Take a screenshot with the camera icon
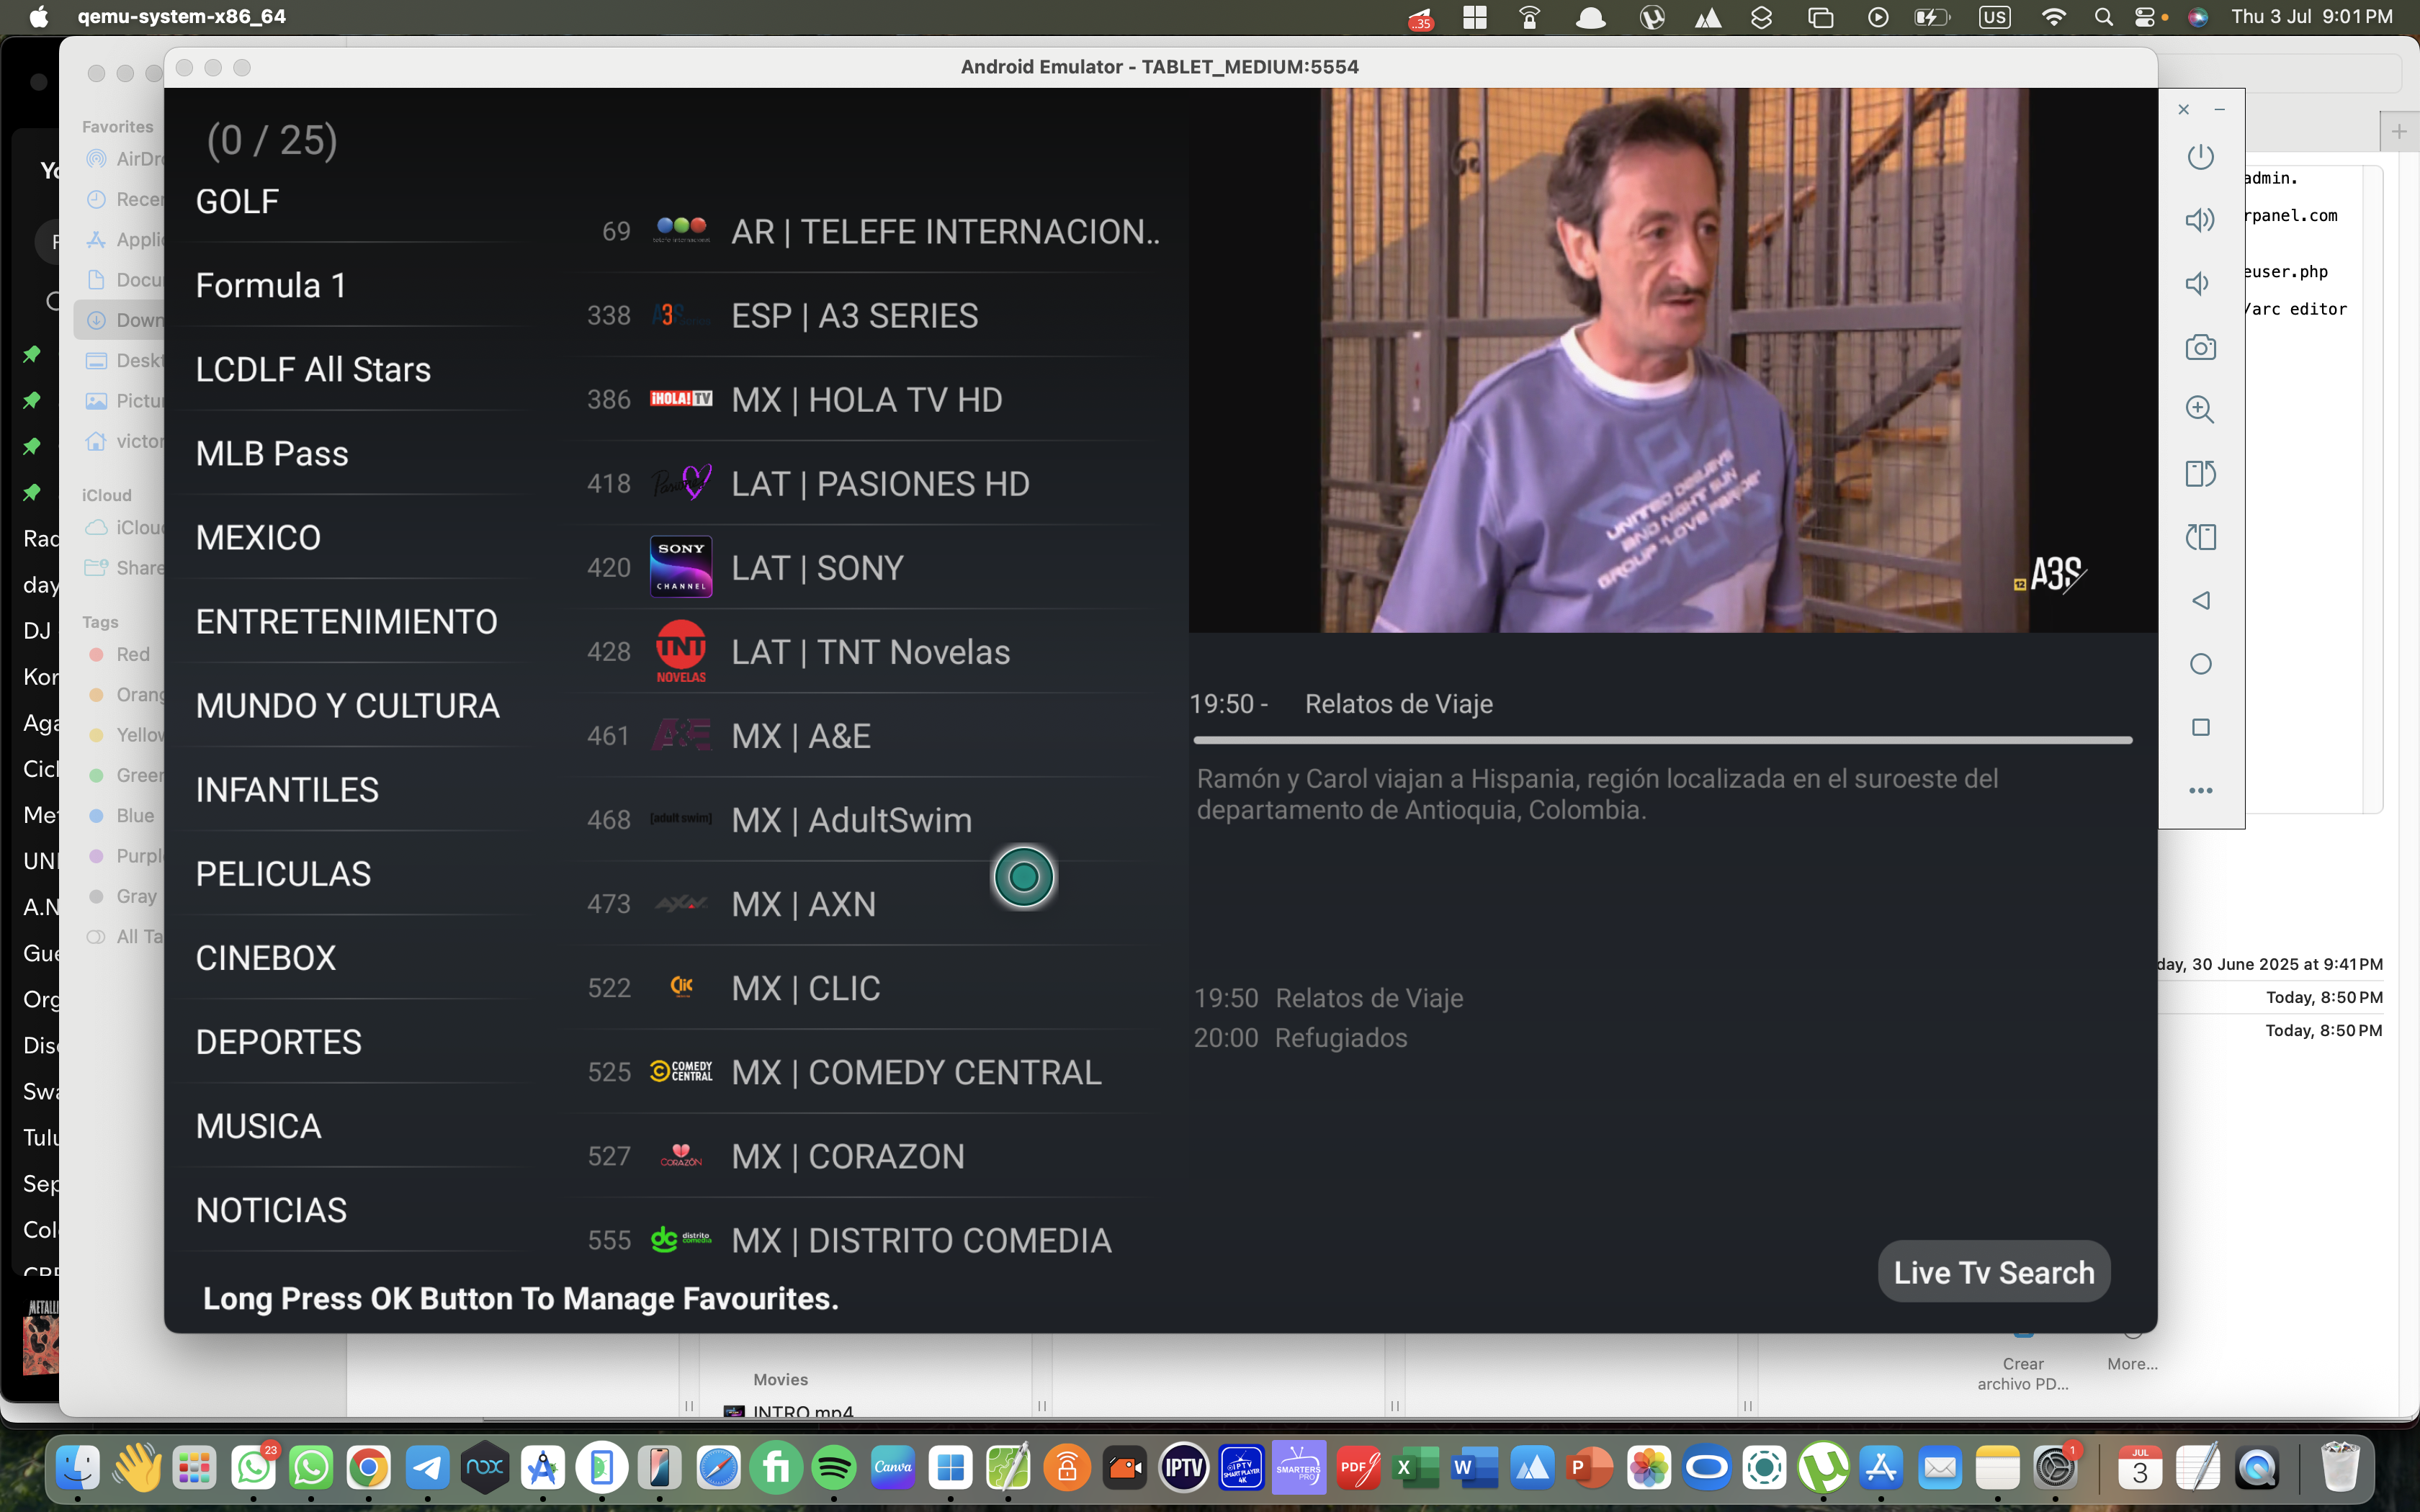The image size is (2420, 1512). click(2200, 348)
